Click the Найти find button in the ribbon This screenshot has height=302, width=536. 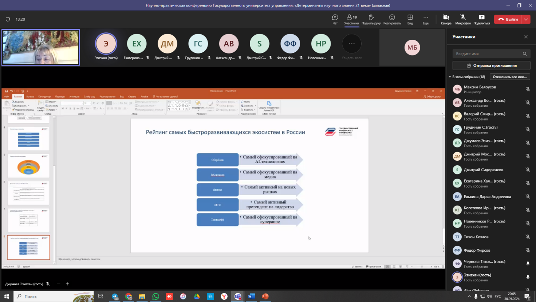246,102
